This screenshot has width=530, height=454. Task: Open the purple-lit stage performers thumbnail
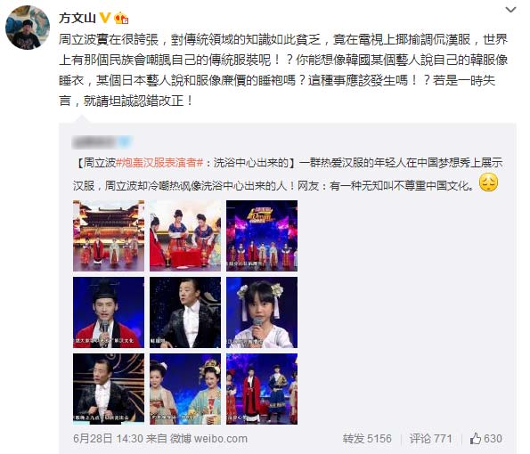262,236
